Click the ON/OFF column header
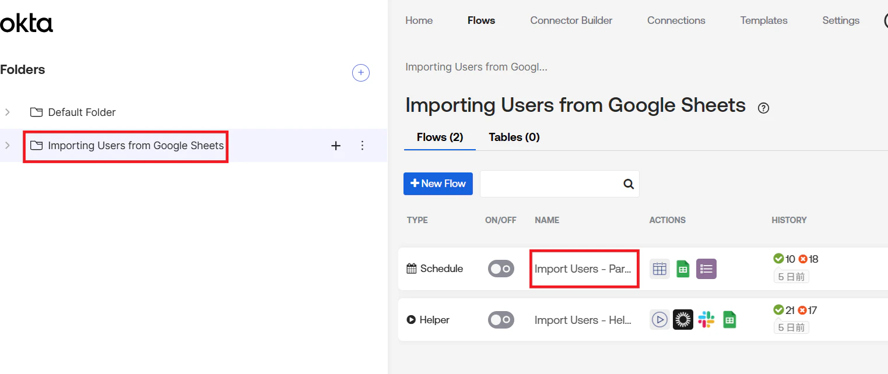 [501, 220]
